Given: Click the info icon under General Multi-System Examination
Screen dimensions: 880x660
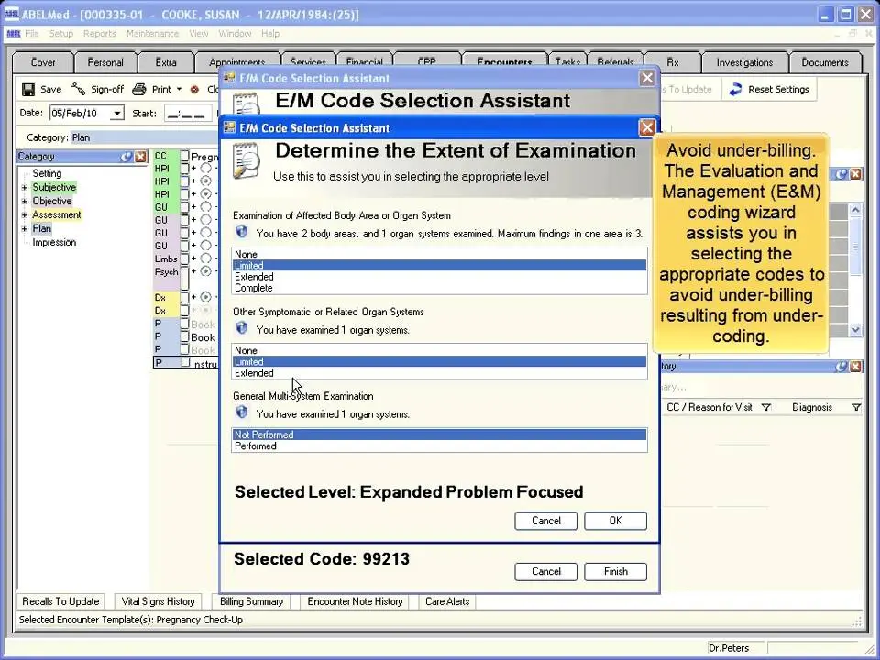Looking at the screenshot, I should [241, 413].
